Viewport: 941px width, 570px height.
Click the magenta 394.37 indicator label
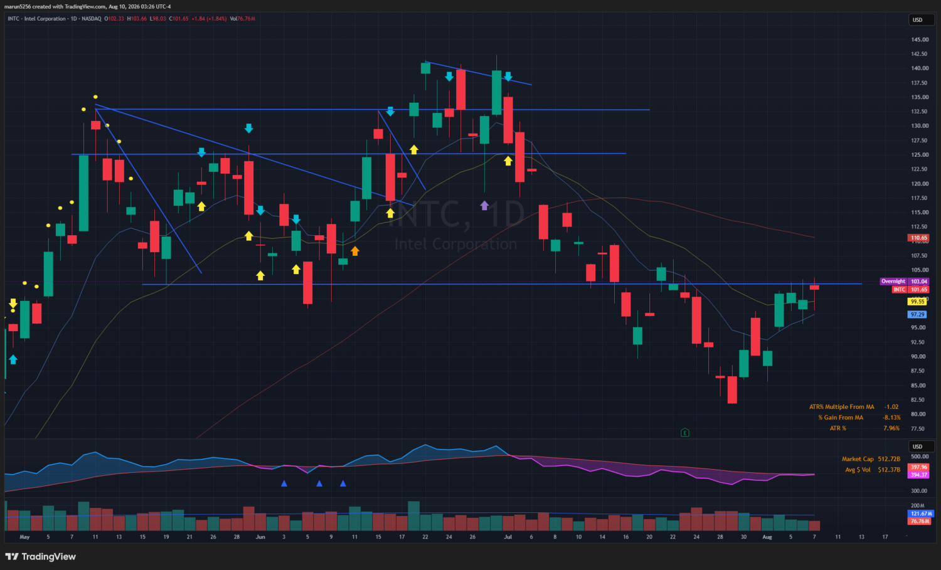pyautogui.click(x=918, y=475)
